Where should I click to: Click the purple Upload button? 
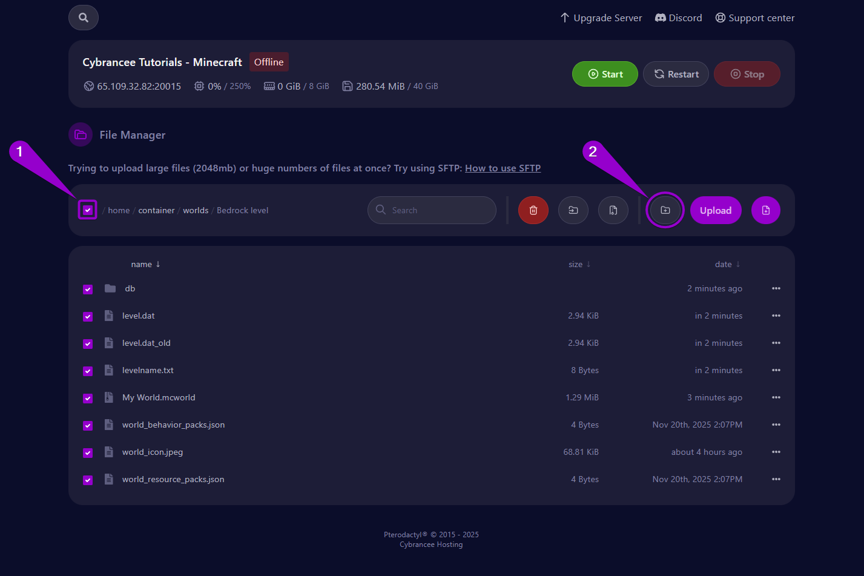pos(715,210)
